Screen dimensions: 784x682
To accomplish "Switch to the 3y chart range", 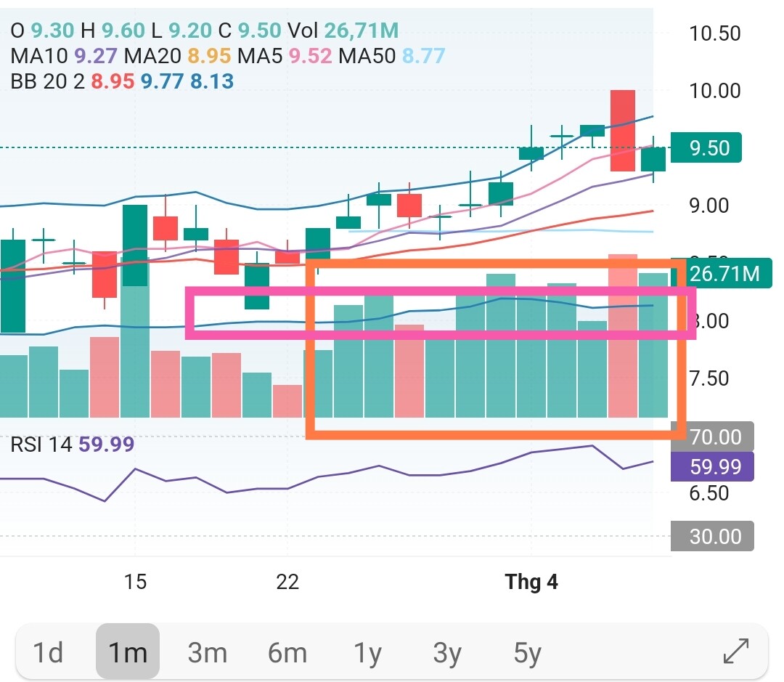I will click(447, 652).
